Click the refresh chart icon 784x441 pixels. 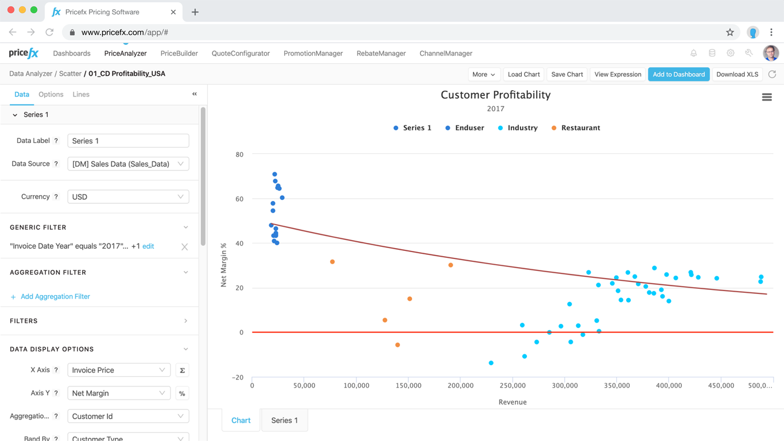772,74
